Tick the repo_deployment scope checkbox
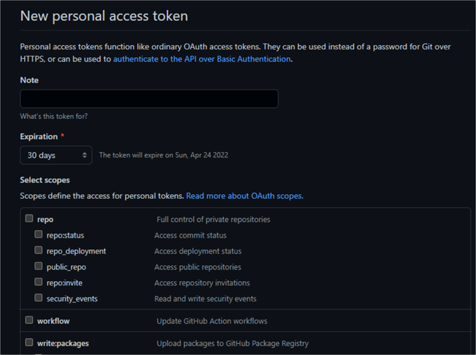This screenshot has height=355, width=476. pyautogui.click(x=39, y=250)
